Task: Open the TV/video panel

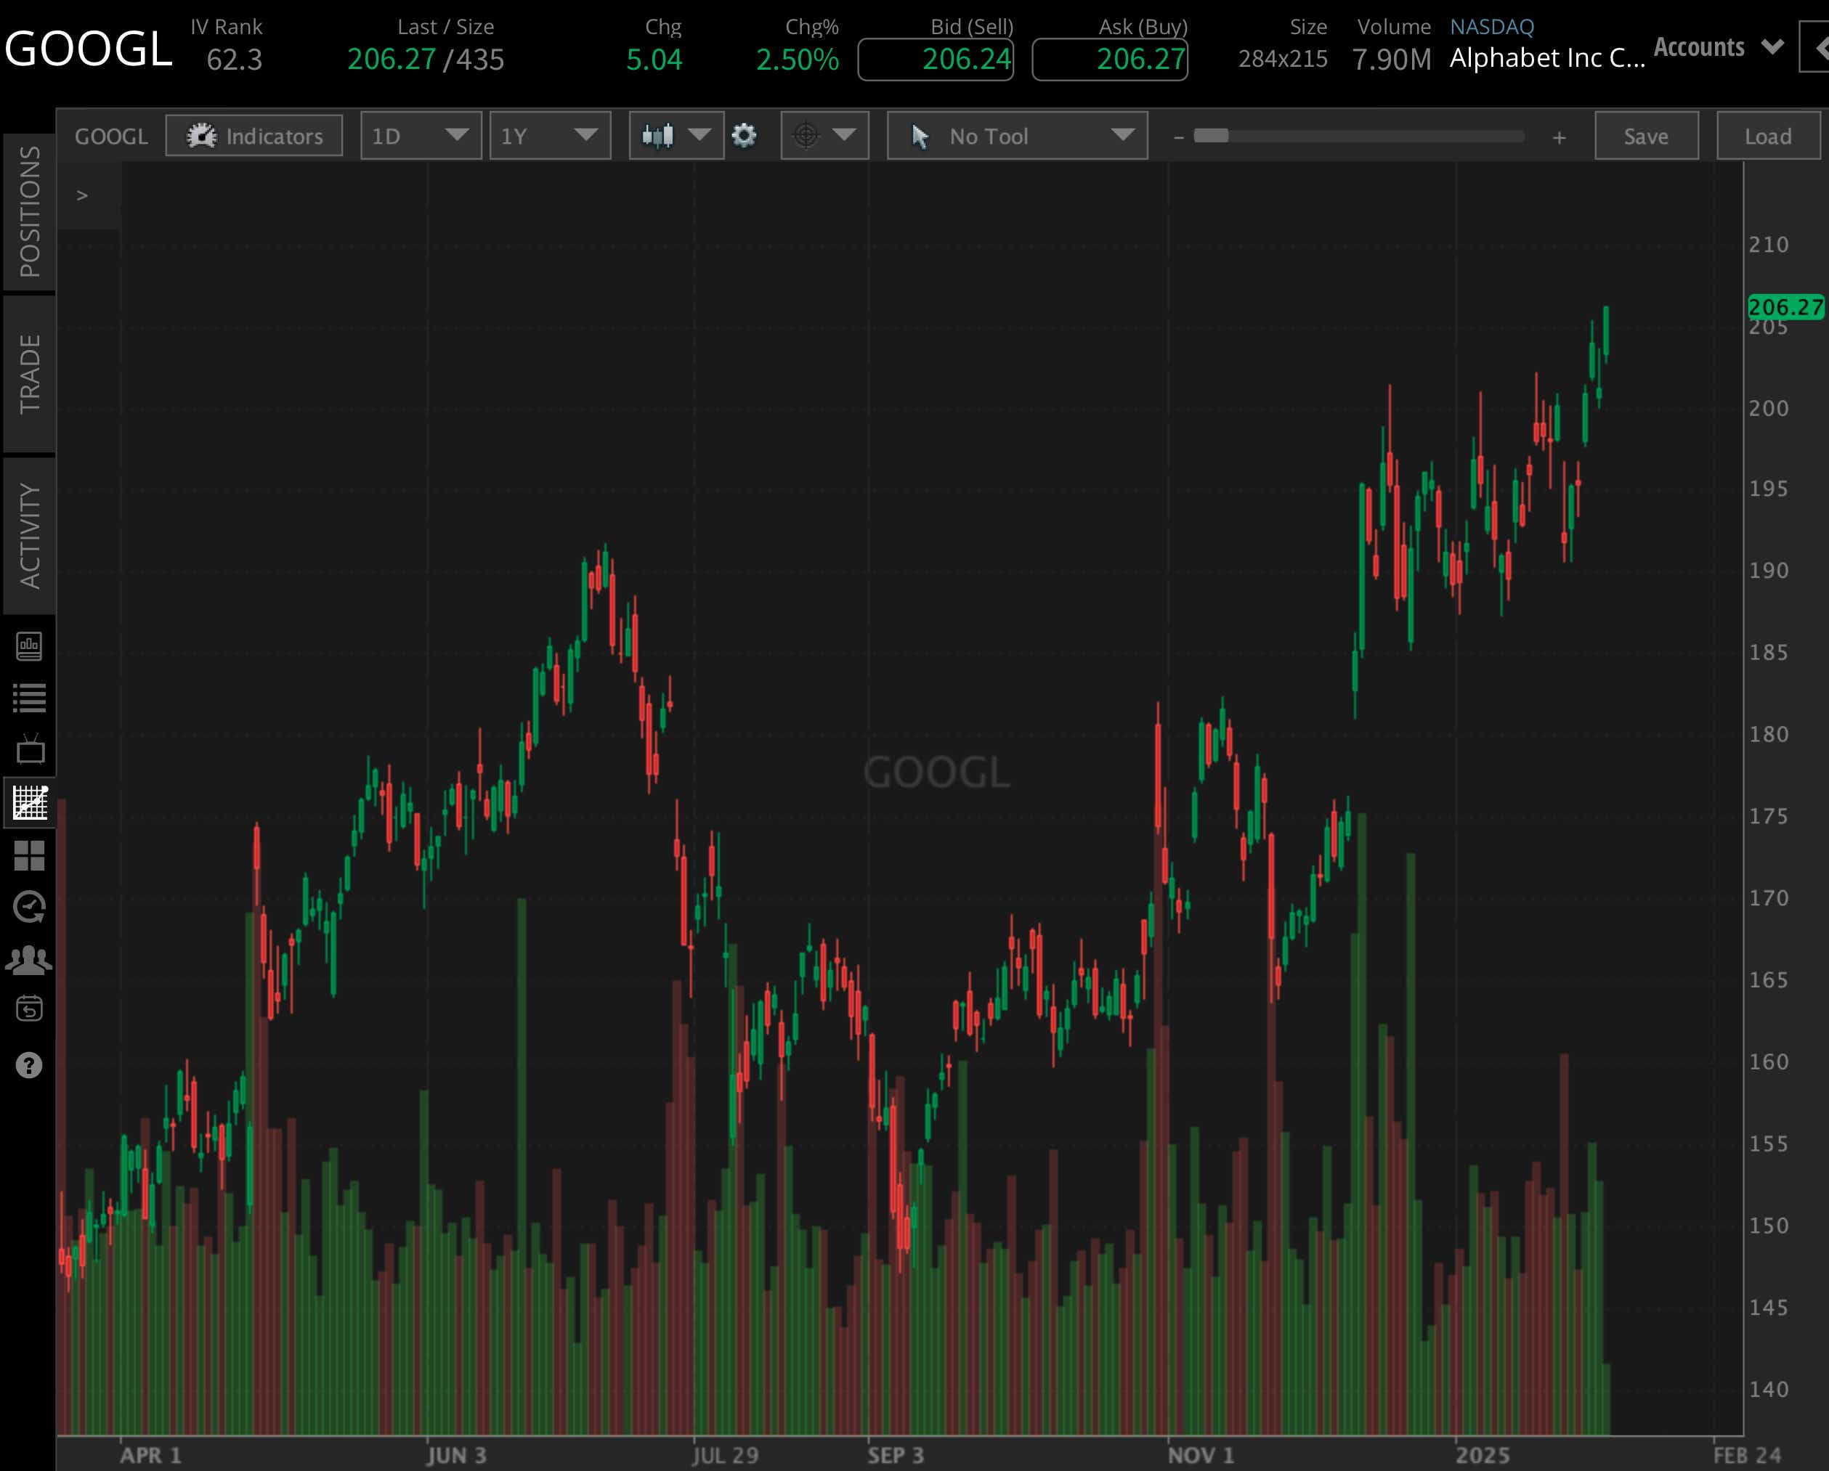Action: click(x=30, y=750)
